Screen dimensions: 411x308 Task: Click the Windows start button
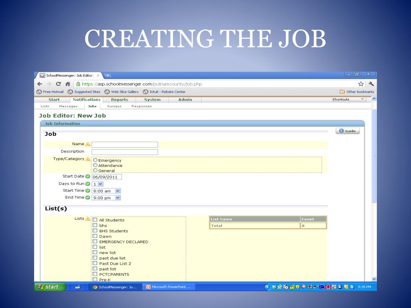[50, 287]
